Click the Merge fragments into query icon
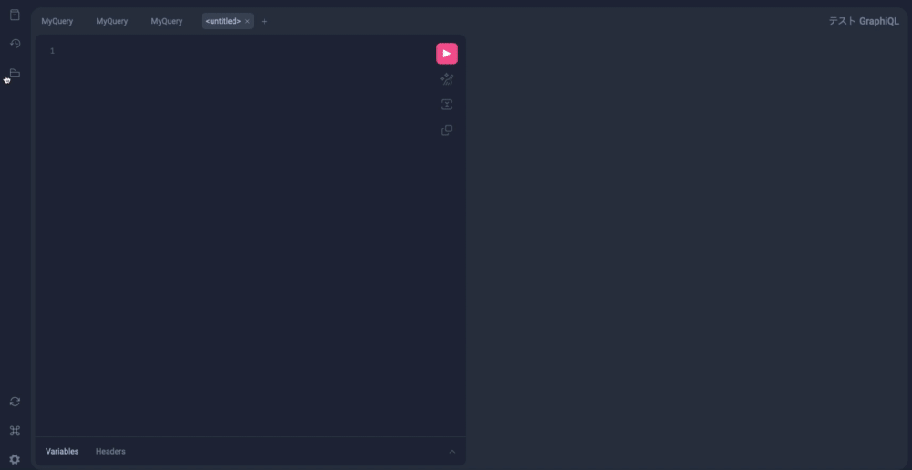The height and width of the screenshot is (470, 912). point(447,105)
